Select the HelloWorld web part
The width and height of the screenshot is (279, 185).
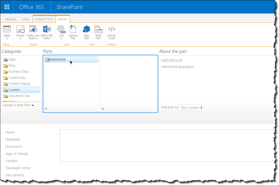pyautogui.click(x=71, y=59)
